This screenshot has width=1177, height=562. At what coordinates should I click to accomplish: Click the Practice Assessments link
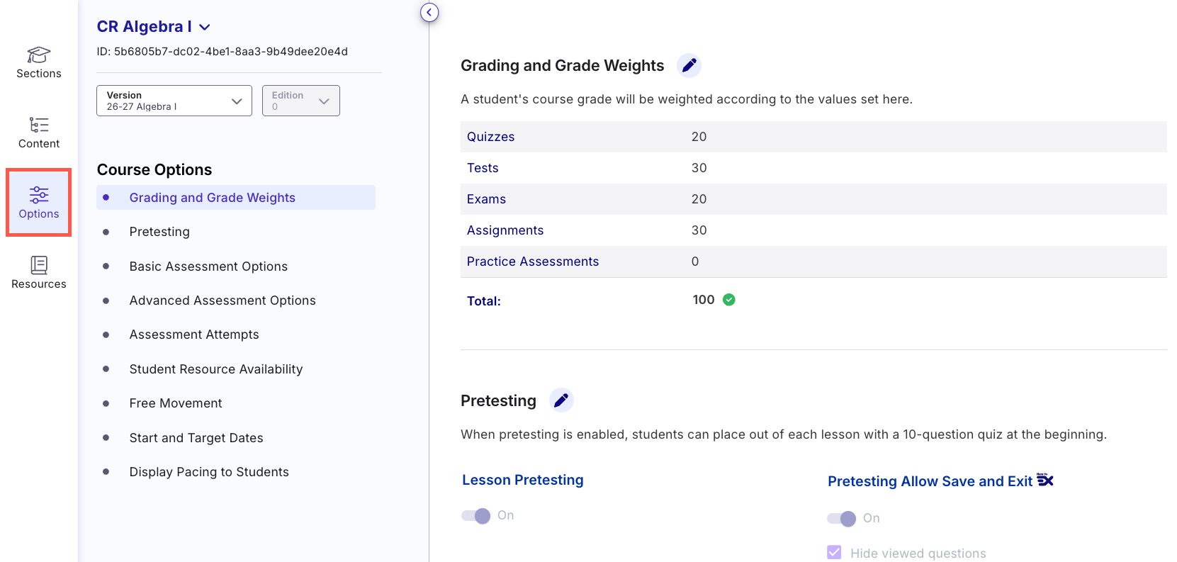[533, 262]
